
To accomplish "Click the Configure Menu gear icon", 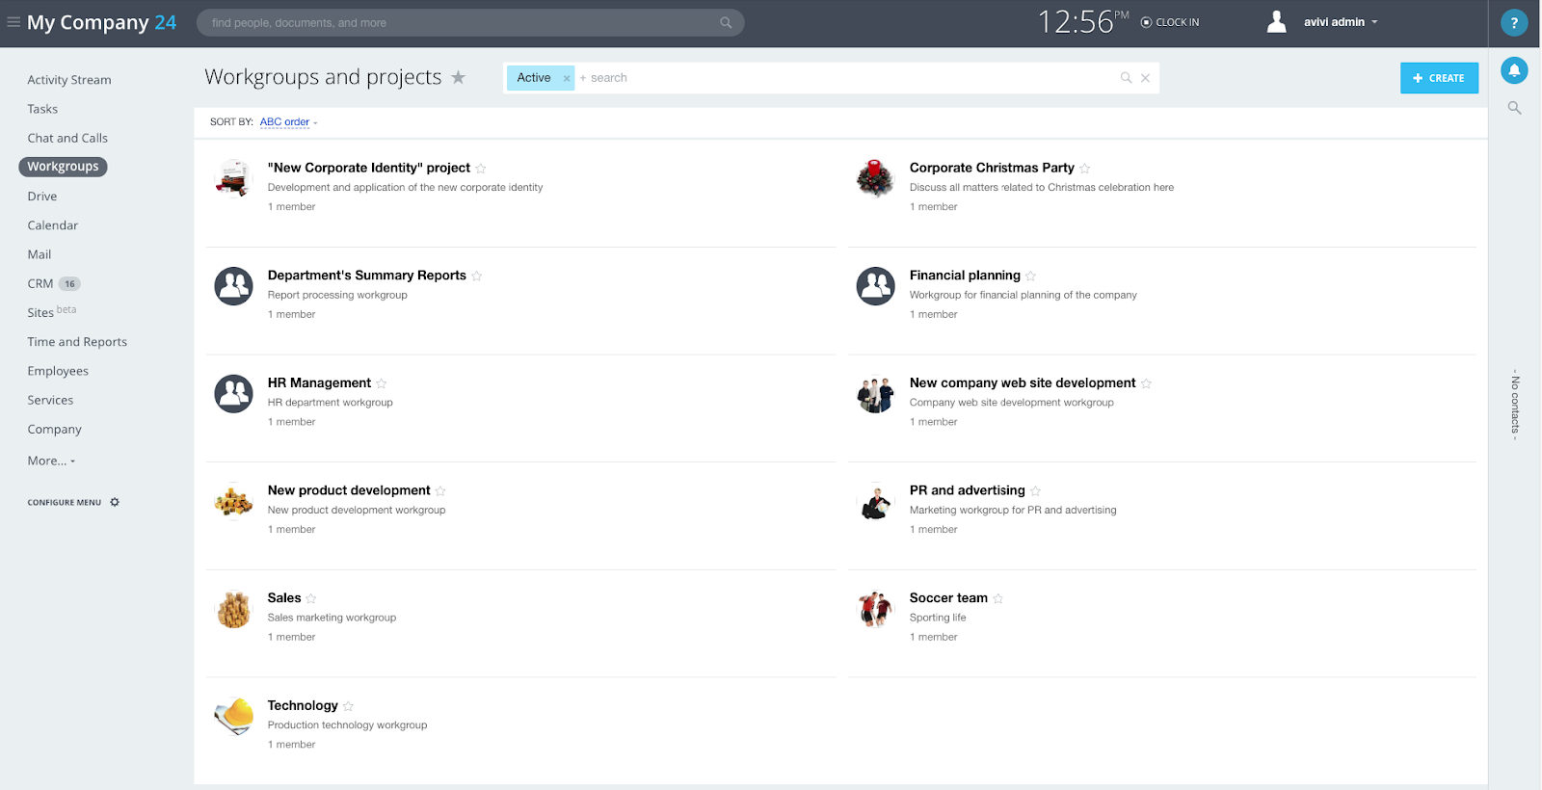I will [115, 502].
